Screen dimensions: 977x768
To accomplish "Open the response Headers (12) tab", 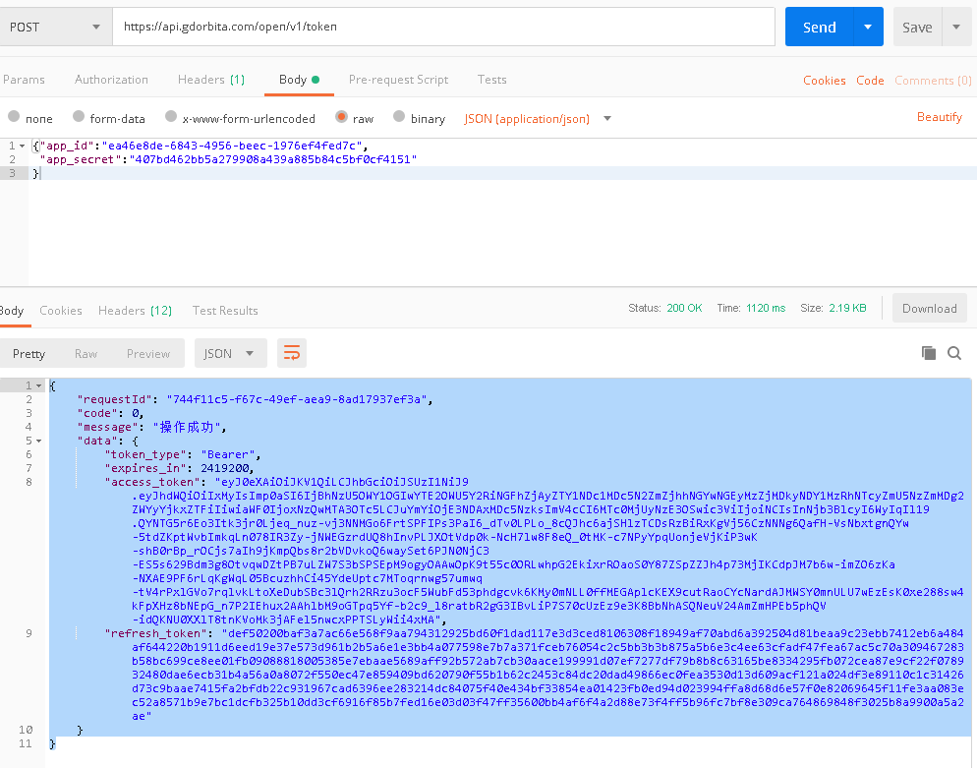I will [135, 311].
